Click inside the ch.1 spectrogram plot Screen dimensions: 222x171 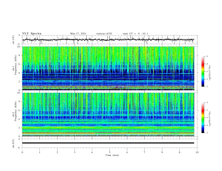[108, 68]
